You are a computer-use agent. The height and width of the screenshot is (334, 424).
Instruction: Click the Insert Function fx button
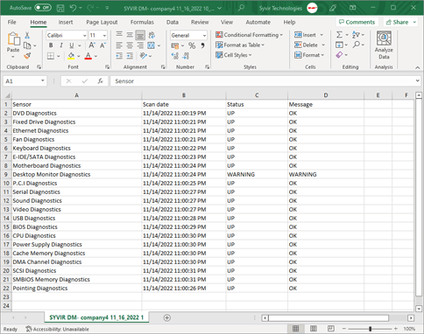100,81
